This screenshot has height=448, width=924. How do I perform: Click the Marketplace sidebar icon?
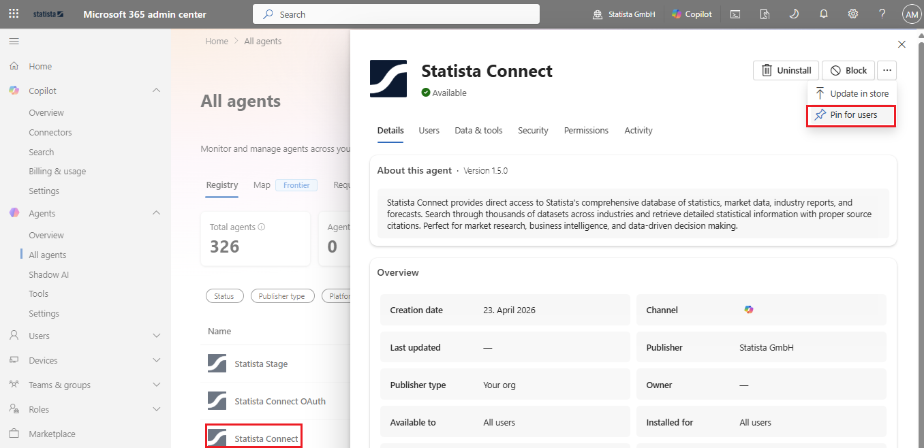14,434
